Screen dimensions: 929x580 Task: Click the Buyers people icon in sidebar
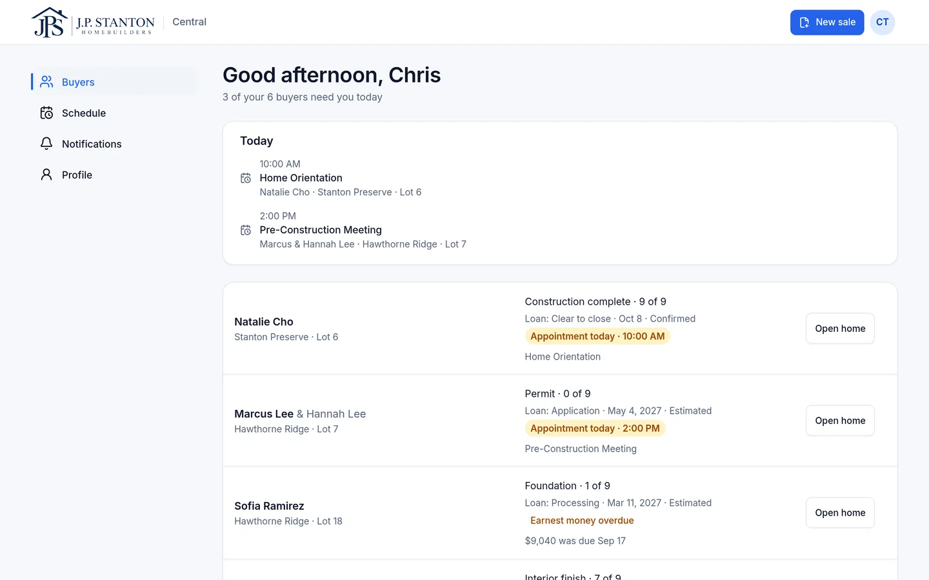click(46, 82)
